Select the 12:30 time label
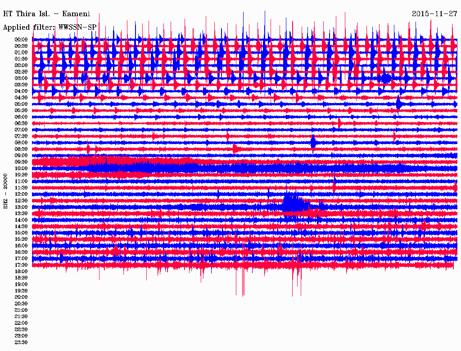Image resolution: width=461 pixels, height=351 pixels. [21, 201]
